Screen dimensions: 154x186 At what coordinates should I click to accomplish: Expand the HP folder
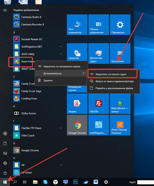(x=61, y=165)
